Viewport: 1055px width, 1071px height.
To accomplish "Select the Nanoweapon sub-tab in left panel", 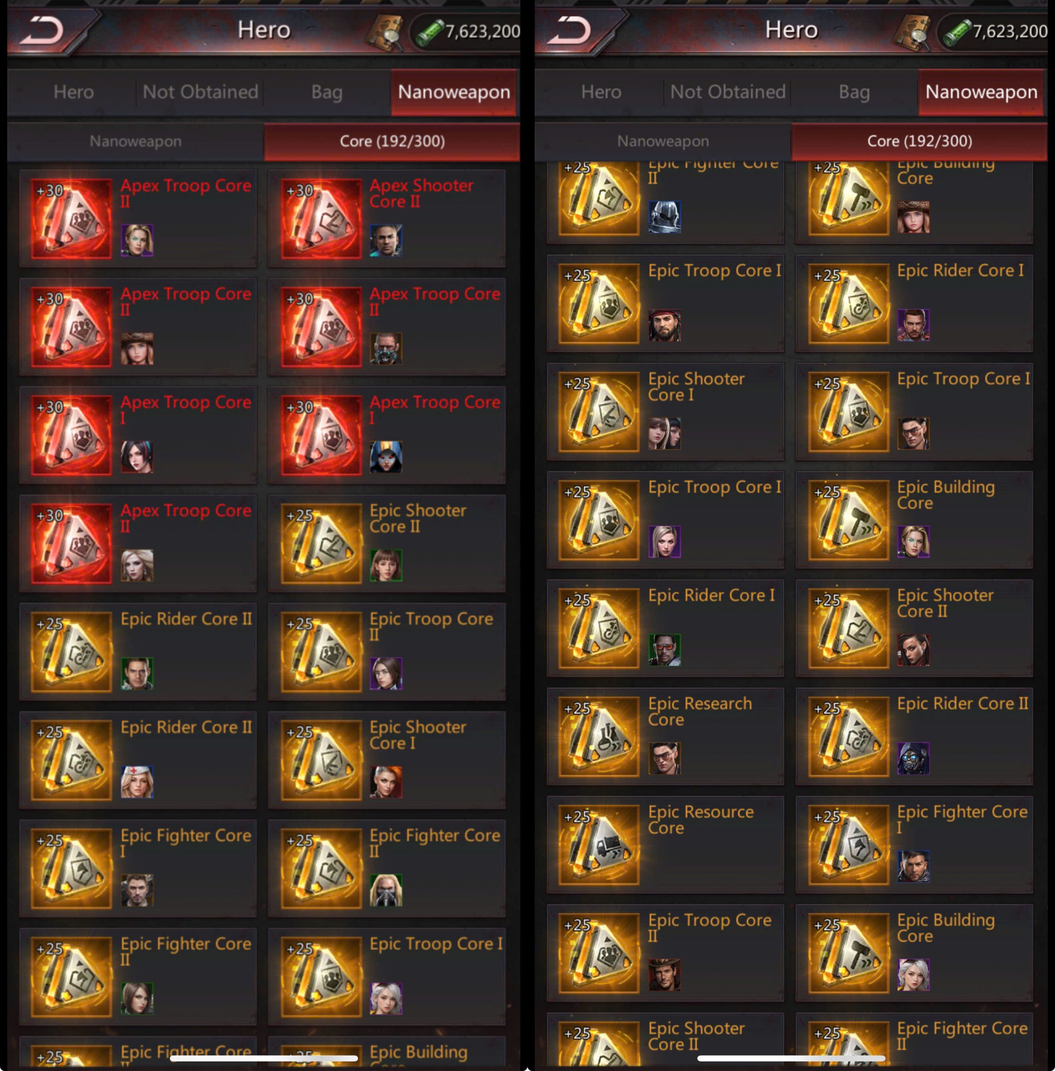I will (x=136, y=141).
